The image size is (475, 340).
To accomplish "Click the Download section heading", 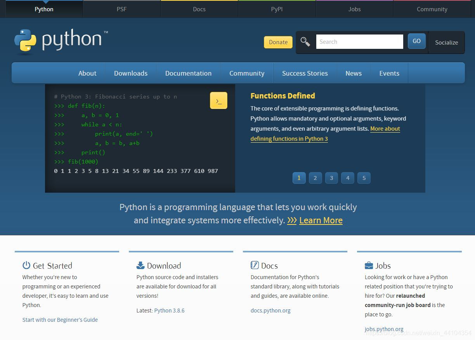I will coord(164,266).
